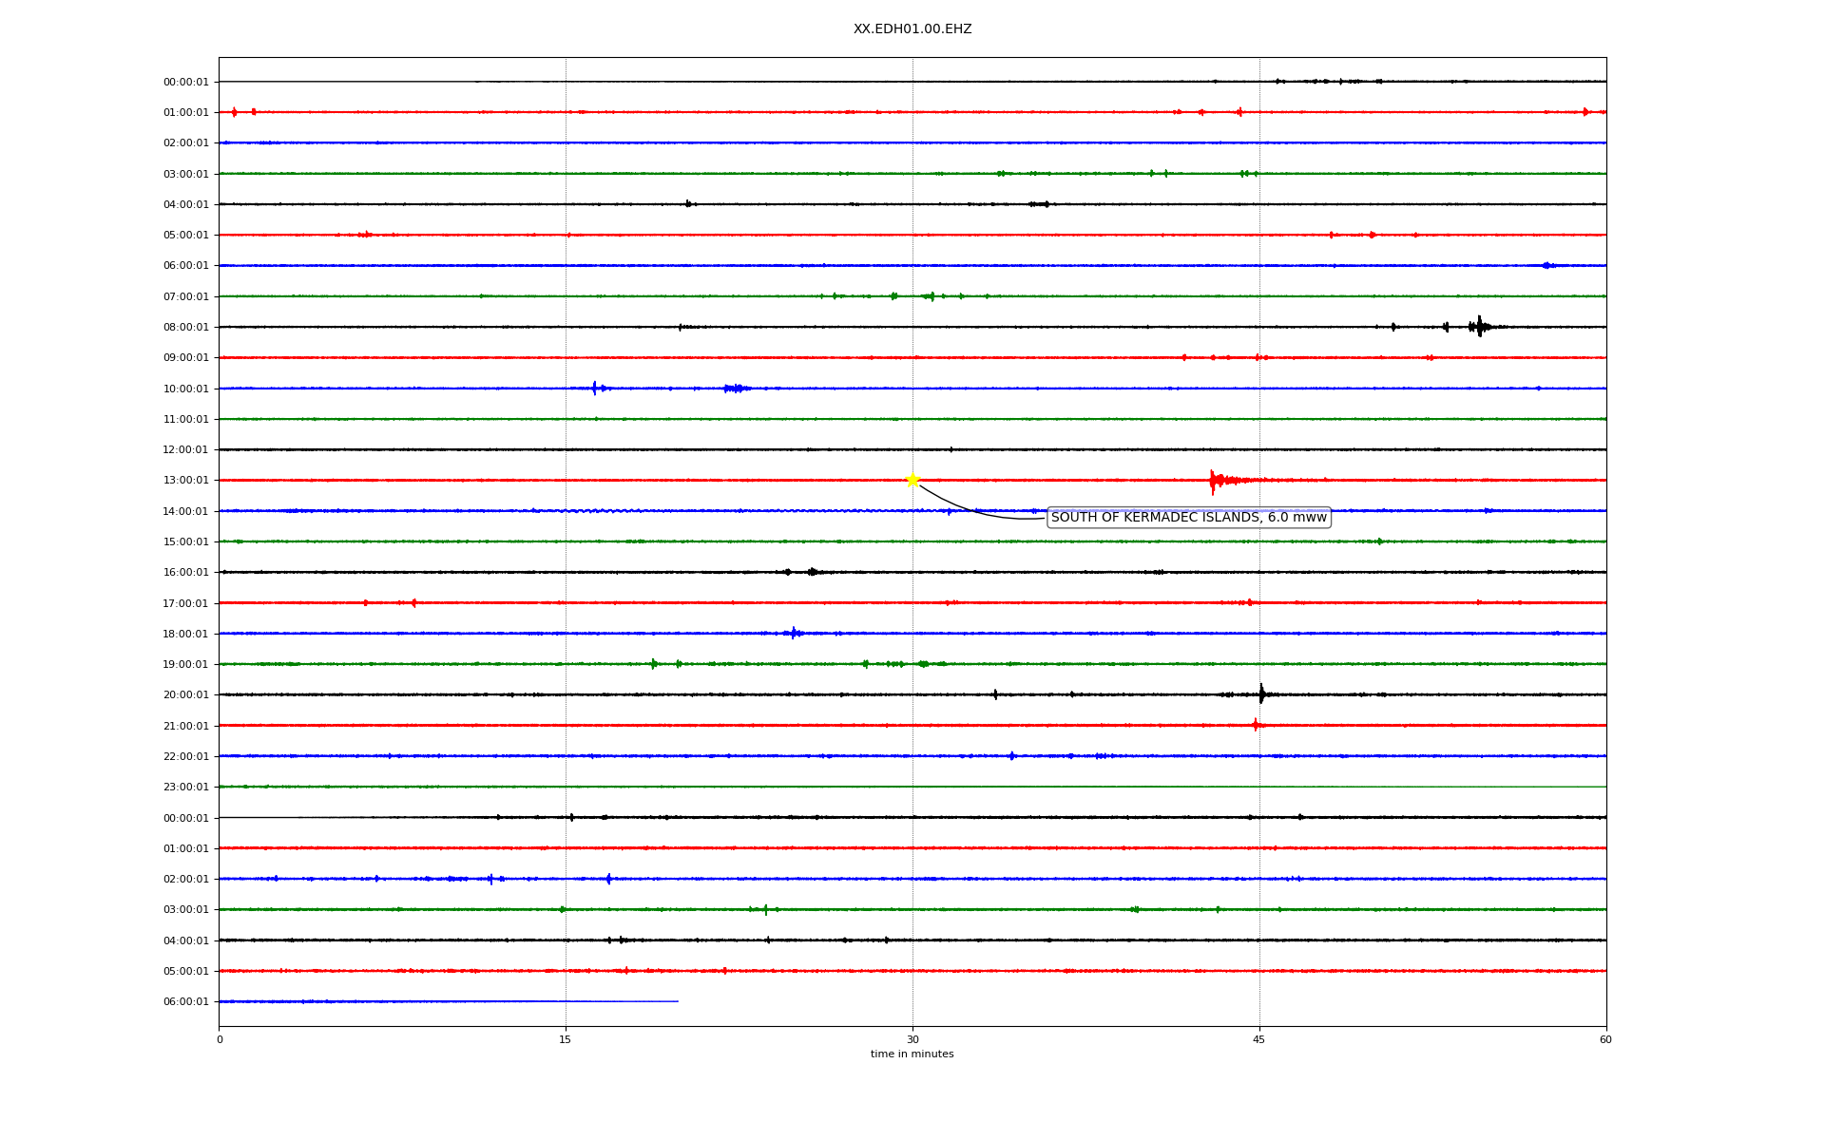The width and height of the screenshot is (1825, 1140).
Task: Click the red spike on the 21:00:01 trace
Action: 1256,725
